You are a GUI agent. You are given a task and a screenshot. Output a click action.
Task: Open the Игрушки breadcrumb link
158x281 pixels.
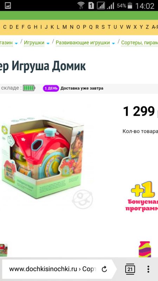(34, 43)
